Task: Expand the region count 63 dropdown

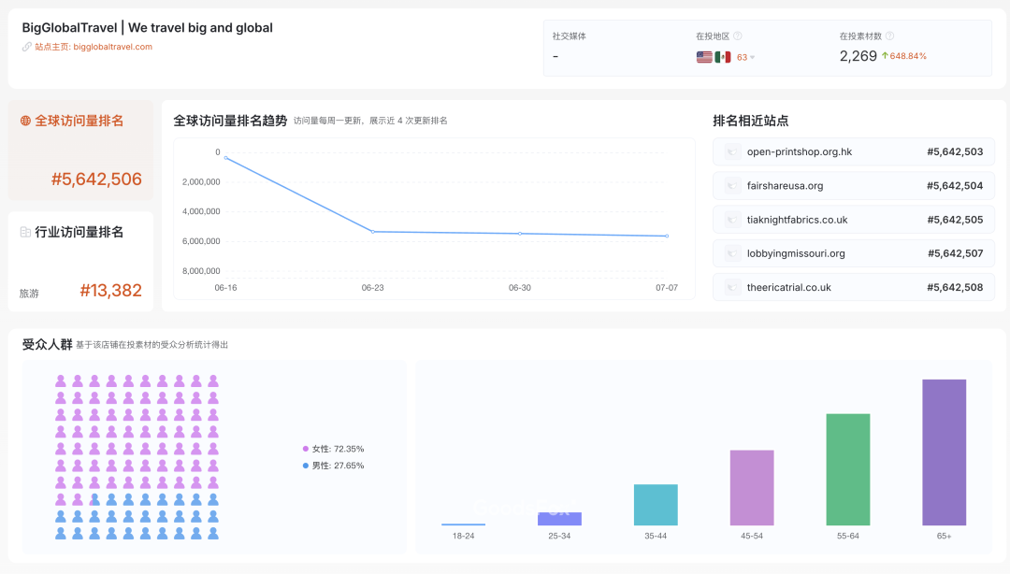Action: coord(746,56)
